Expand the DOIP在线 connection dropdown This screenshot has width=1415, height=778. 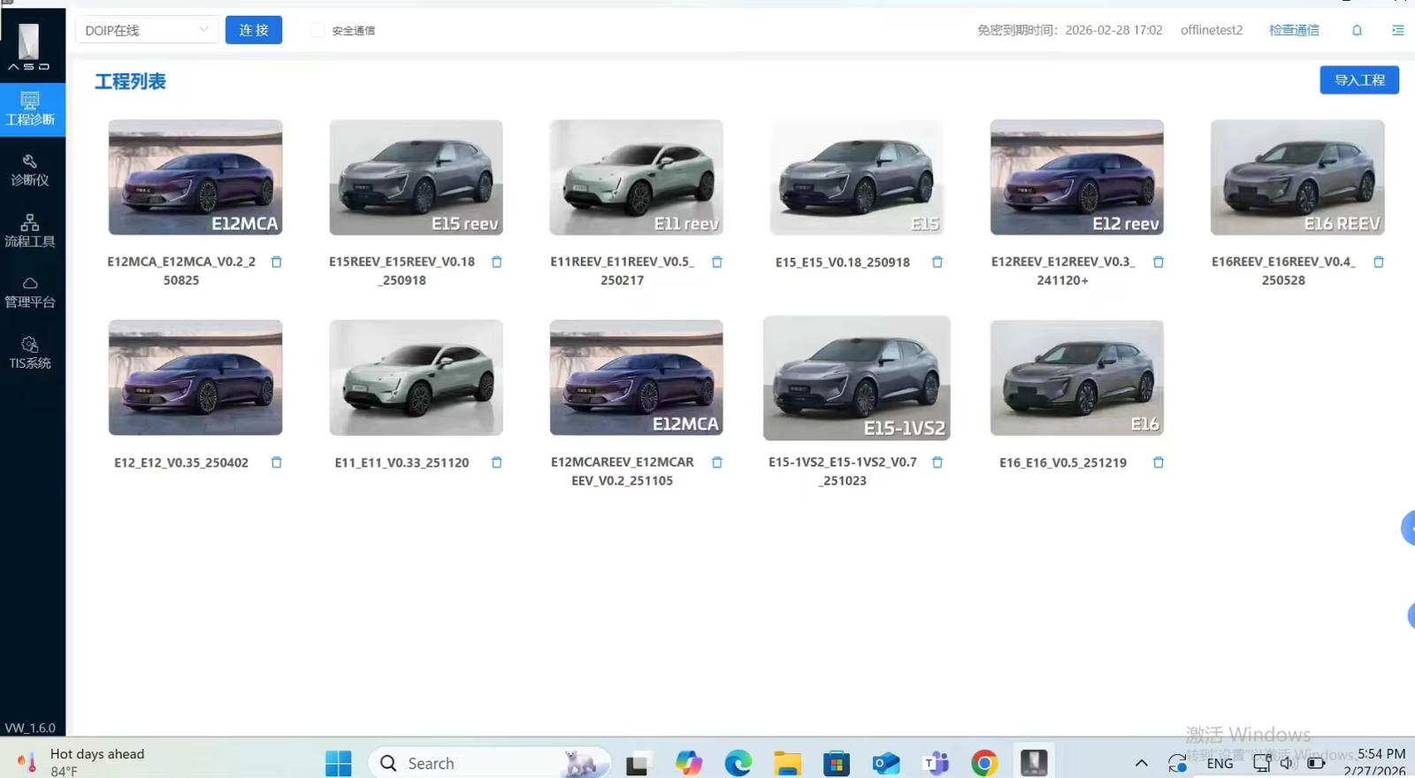147,30
